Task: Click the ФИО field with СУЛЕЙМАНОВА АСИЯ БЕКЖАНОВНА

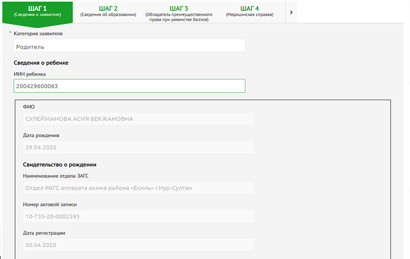Action: click(138, 119)
